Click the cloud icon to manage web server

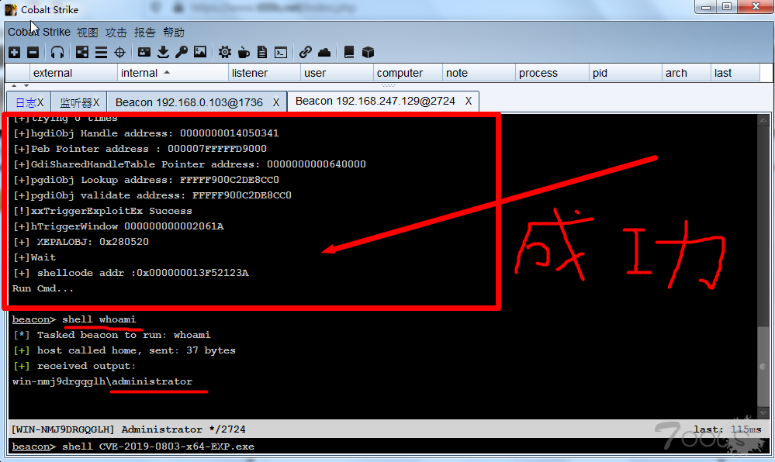(x=324, y=52)
